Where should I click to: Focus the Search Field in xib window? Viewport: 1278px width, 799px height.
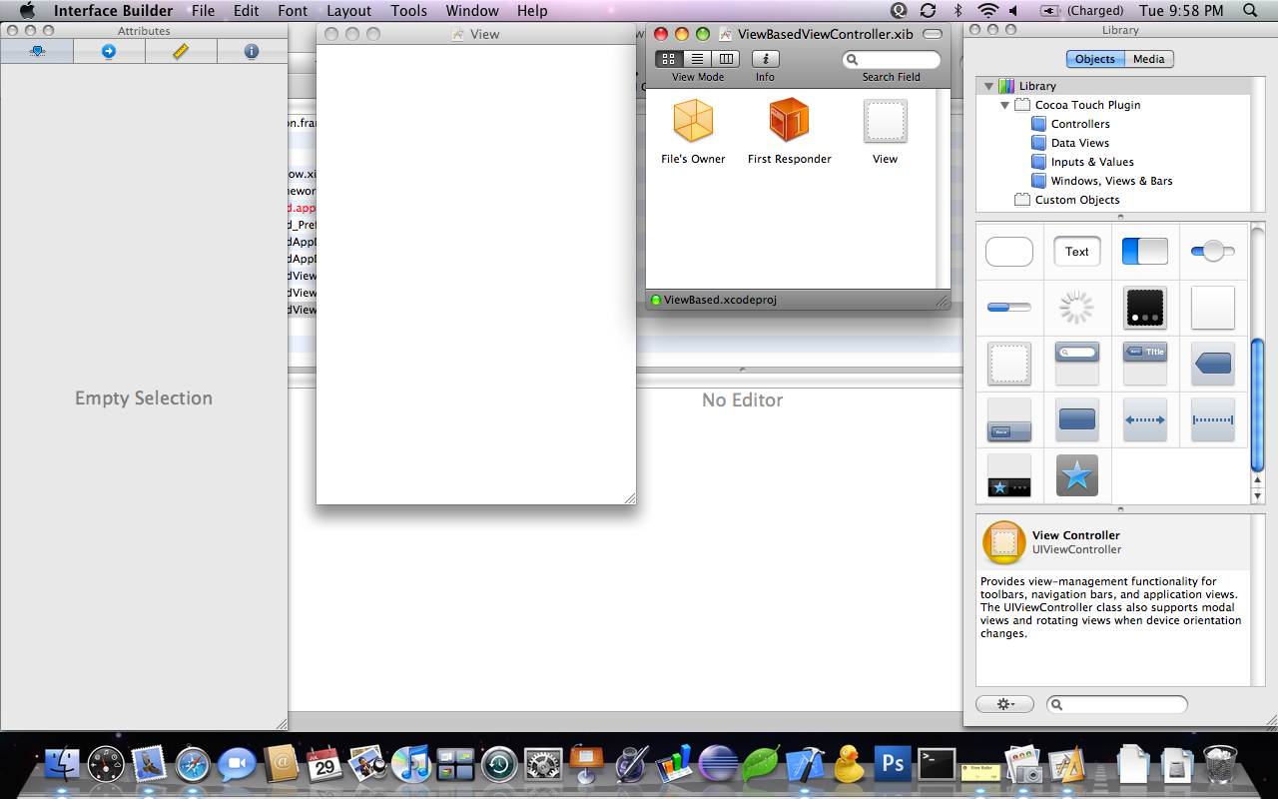[x=892, y=60]
